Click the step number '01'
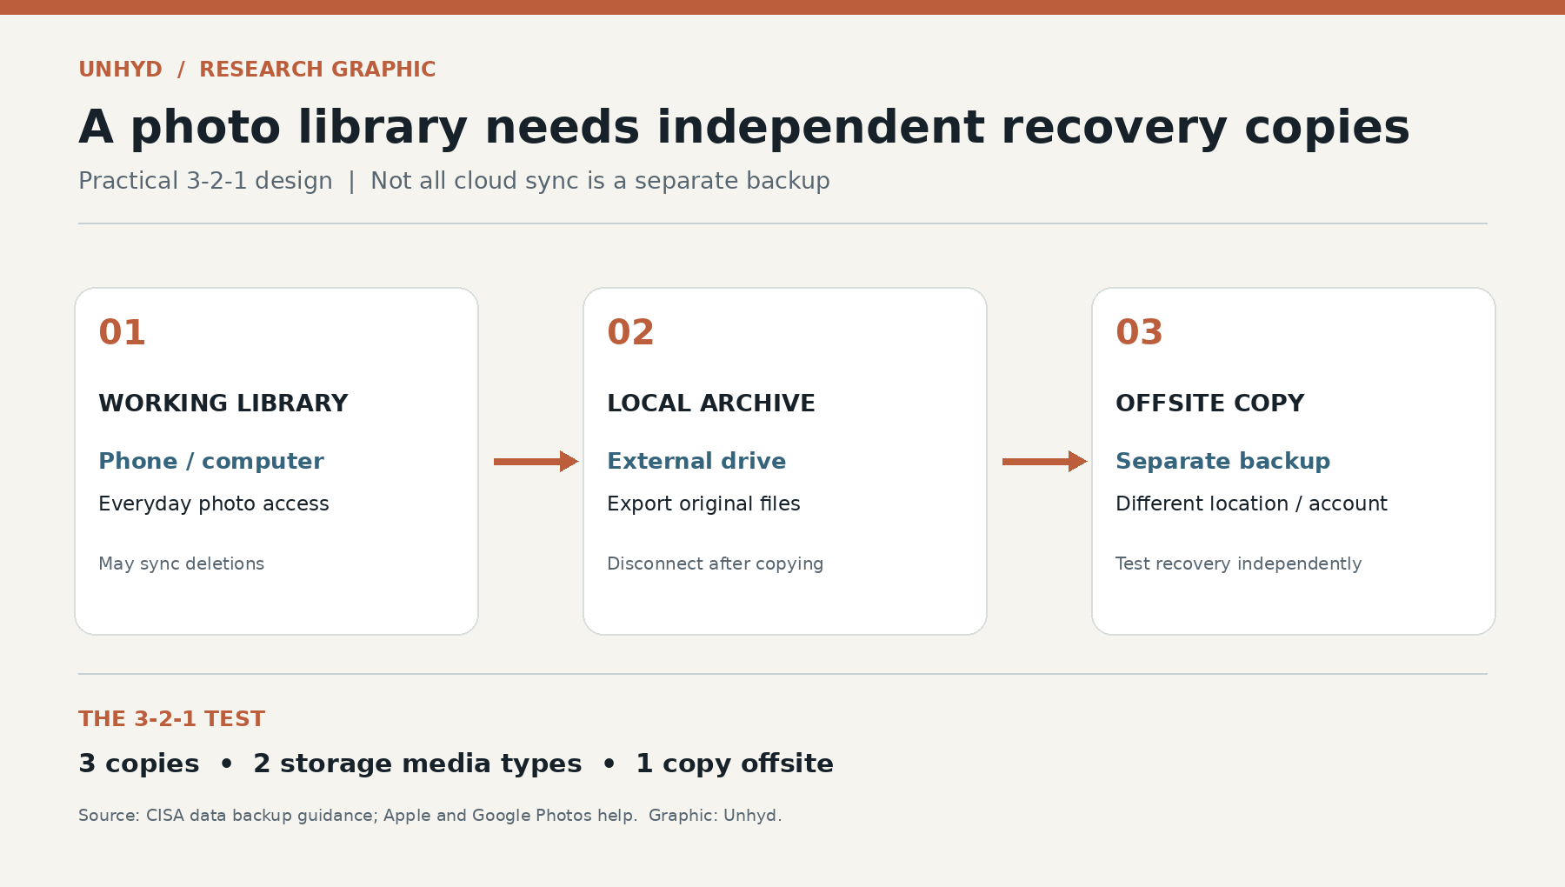The width and height of the screenshot is (1565, 887). pyautogui.click(x=122, y=332)
